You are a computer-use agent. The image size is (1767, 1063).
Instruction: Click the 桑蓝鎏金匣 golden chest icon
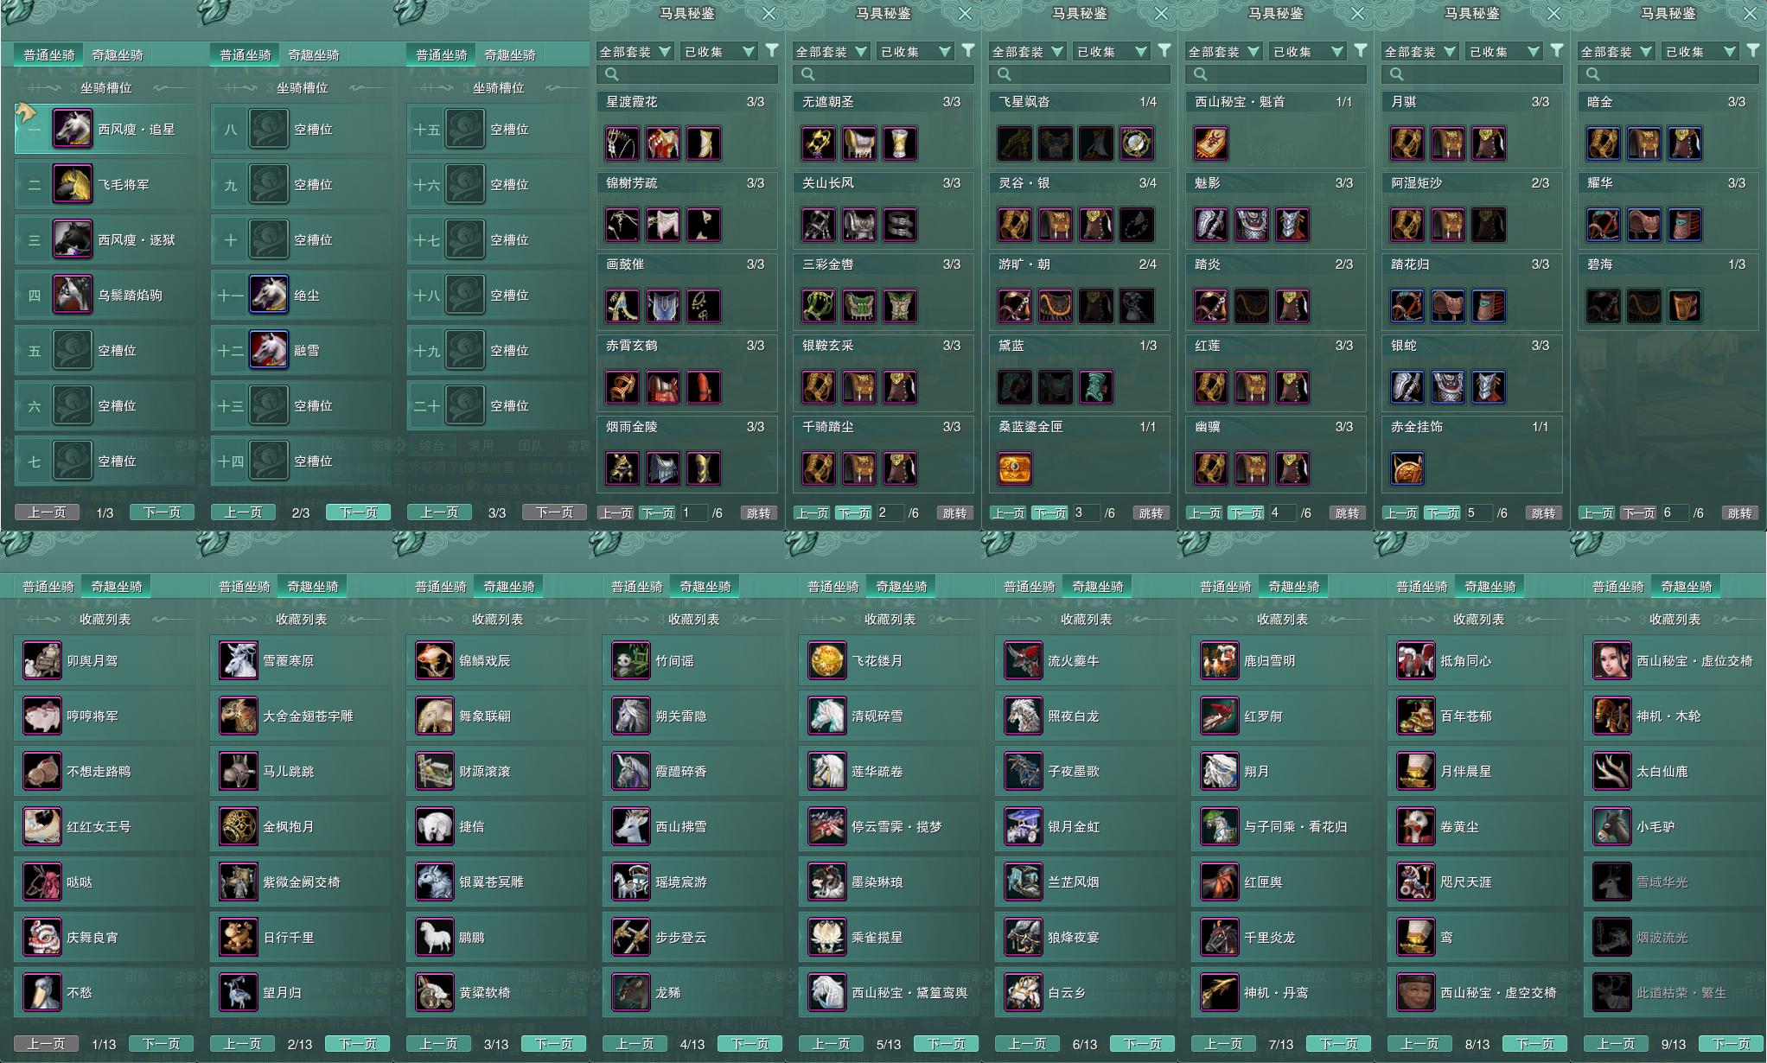click(1014, 468)
